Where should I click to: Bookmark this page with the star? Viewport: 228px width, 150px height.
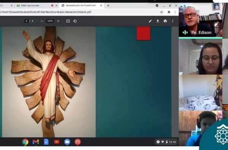tap(161, 12)
